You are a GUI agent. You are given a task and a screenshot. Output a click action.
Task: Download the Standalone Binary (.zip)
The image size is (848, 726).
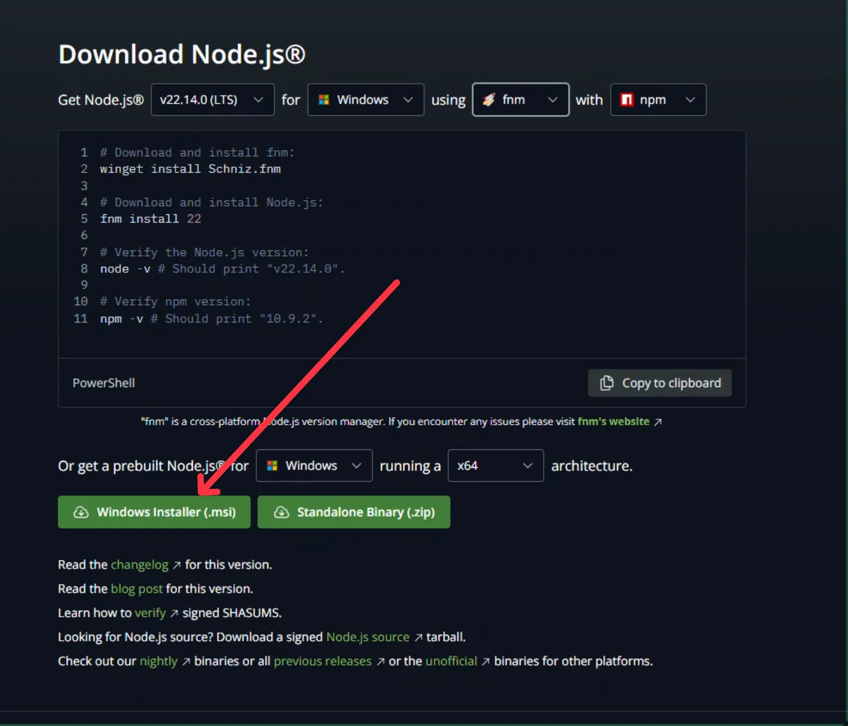tap(354, 512)
